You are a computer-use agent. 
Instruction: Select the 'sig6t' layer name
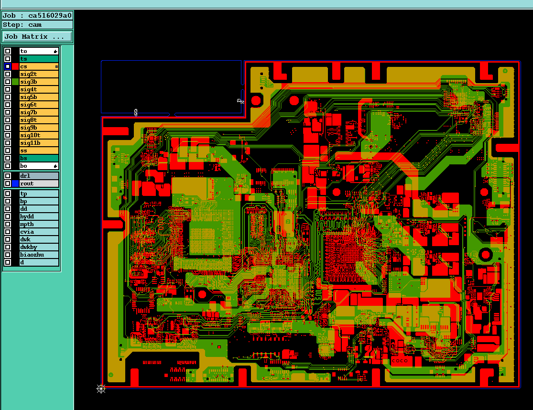click(39, 105)
